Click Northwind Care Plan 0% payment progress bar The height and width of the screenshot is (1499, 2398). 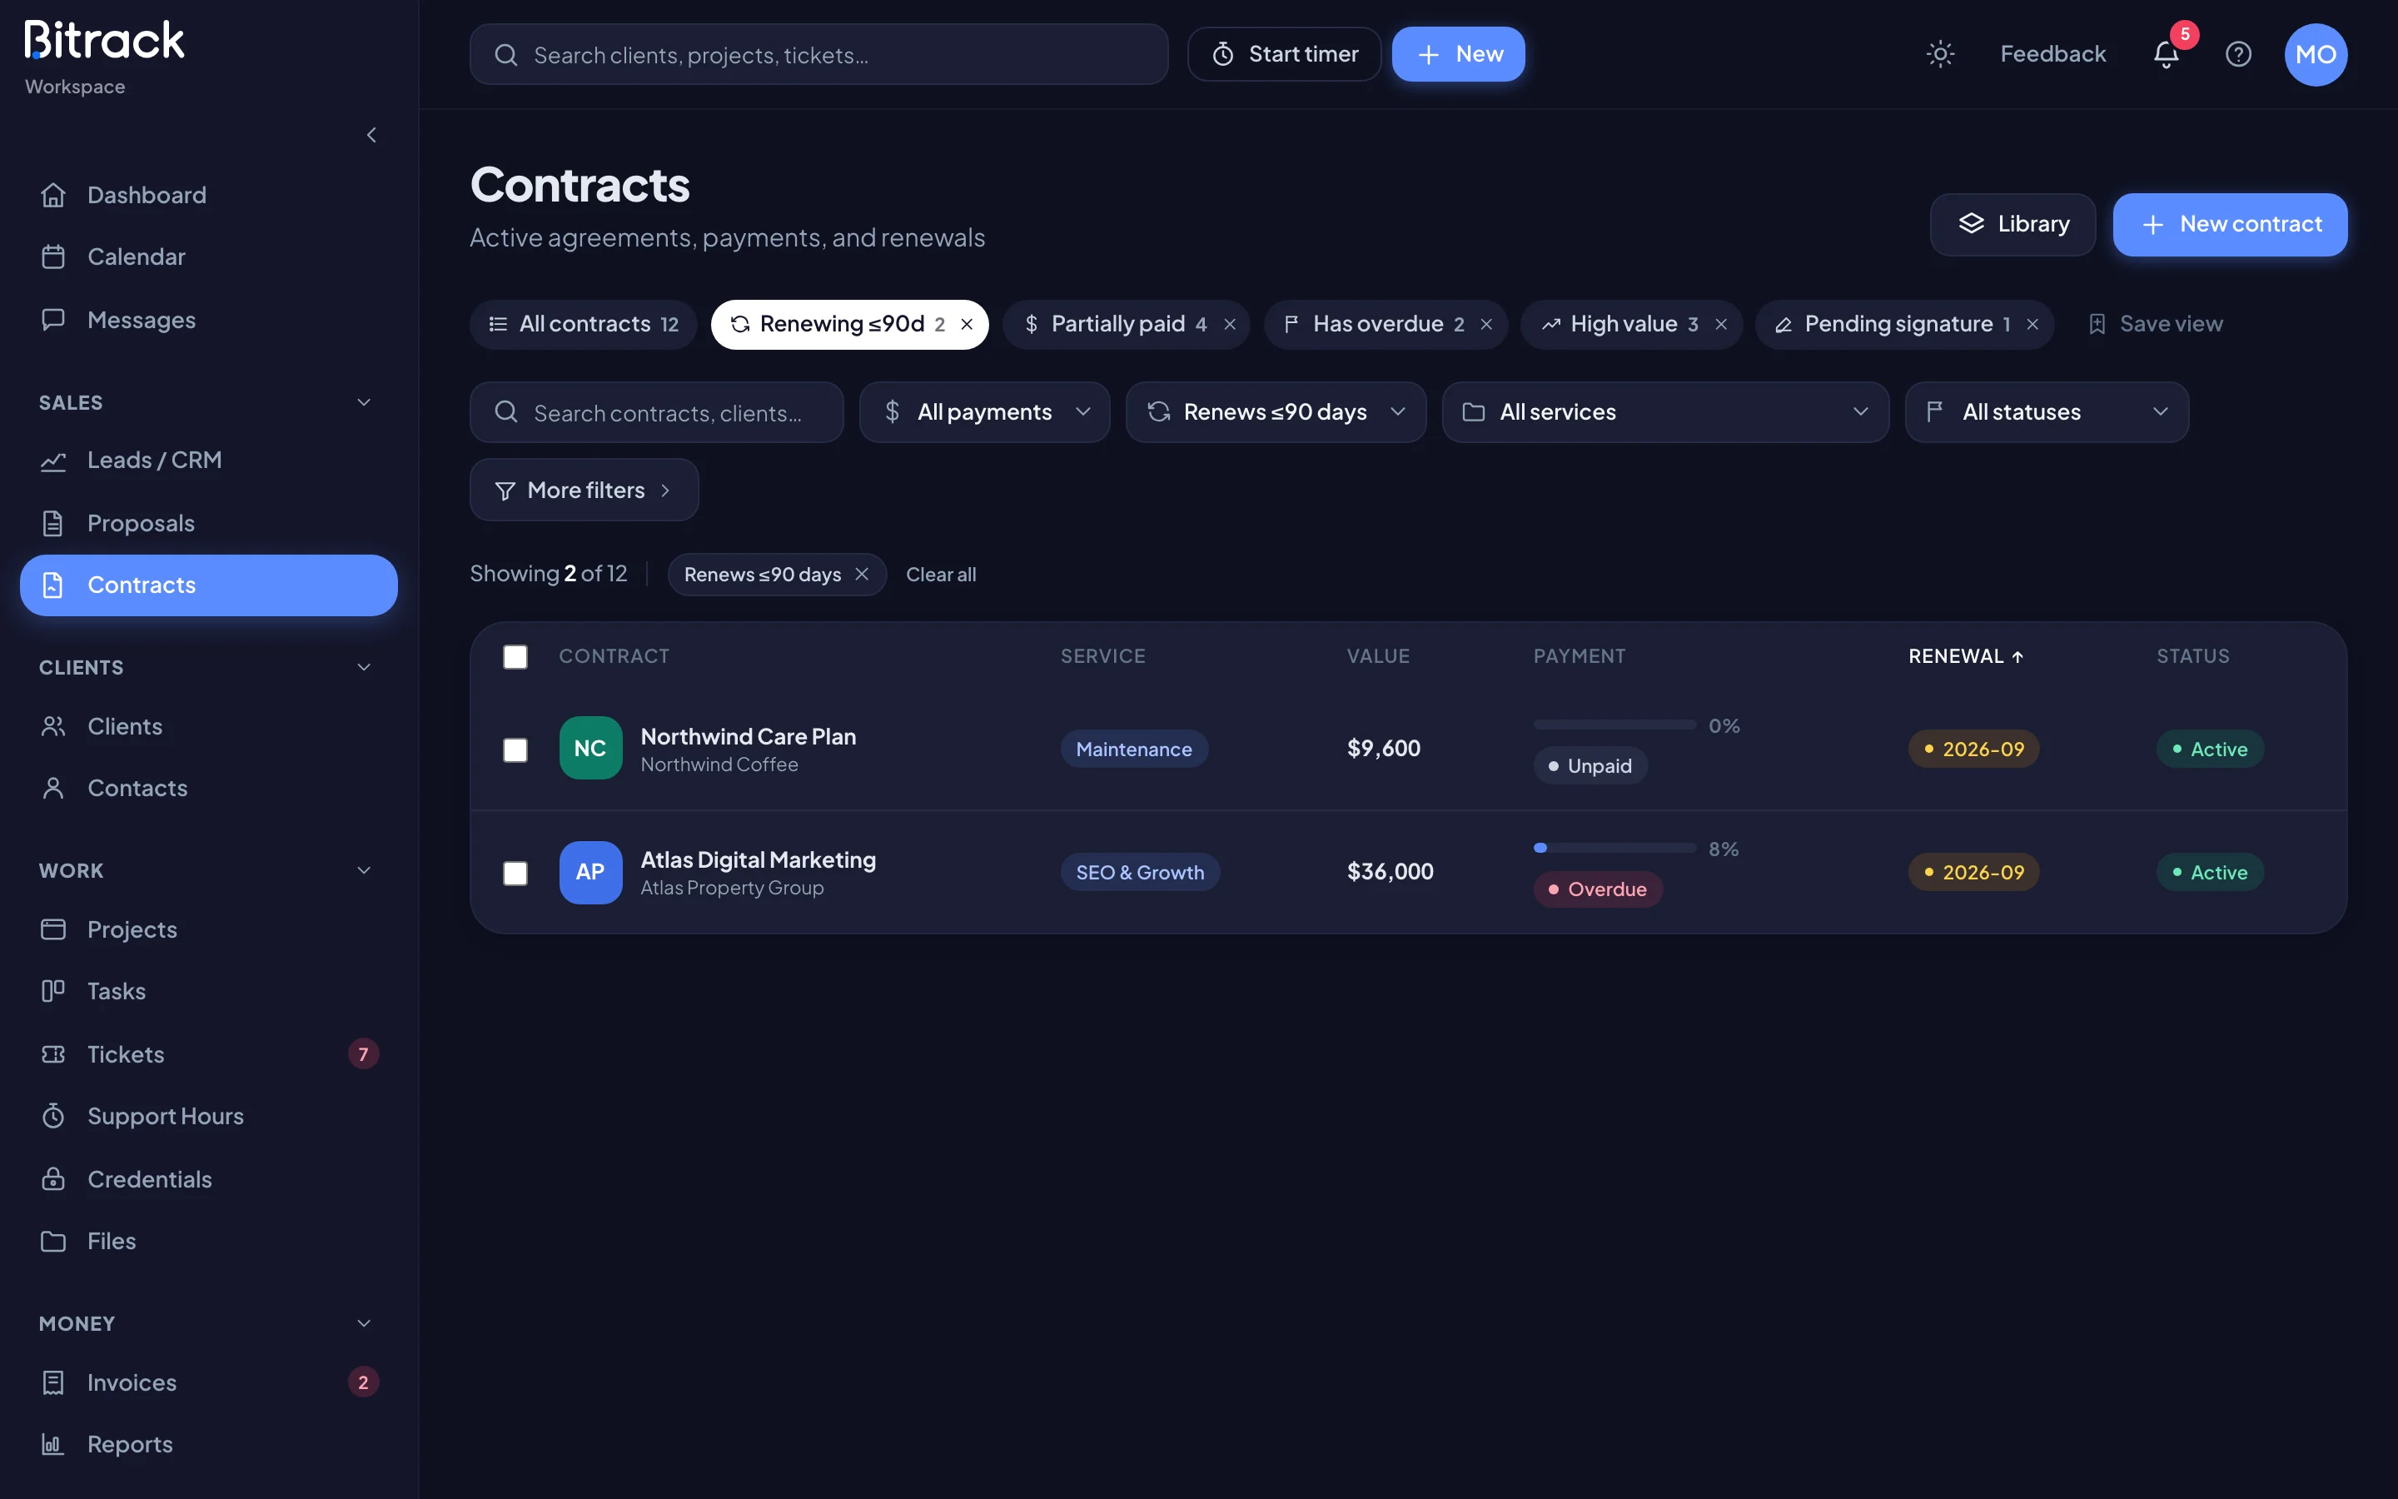click(x=1614, y=725)
